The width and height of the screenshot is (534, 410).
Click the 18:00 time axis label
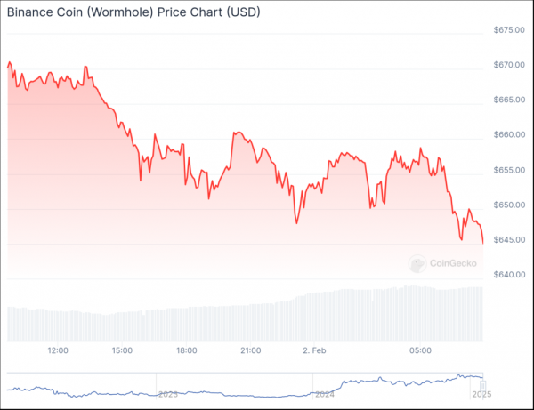186,350
